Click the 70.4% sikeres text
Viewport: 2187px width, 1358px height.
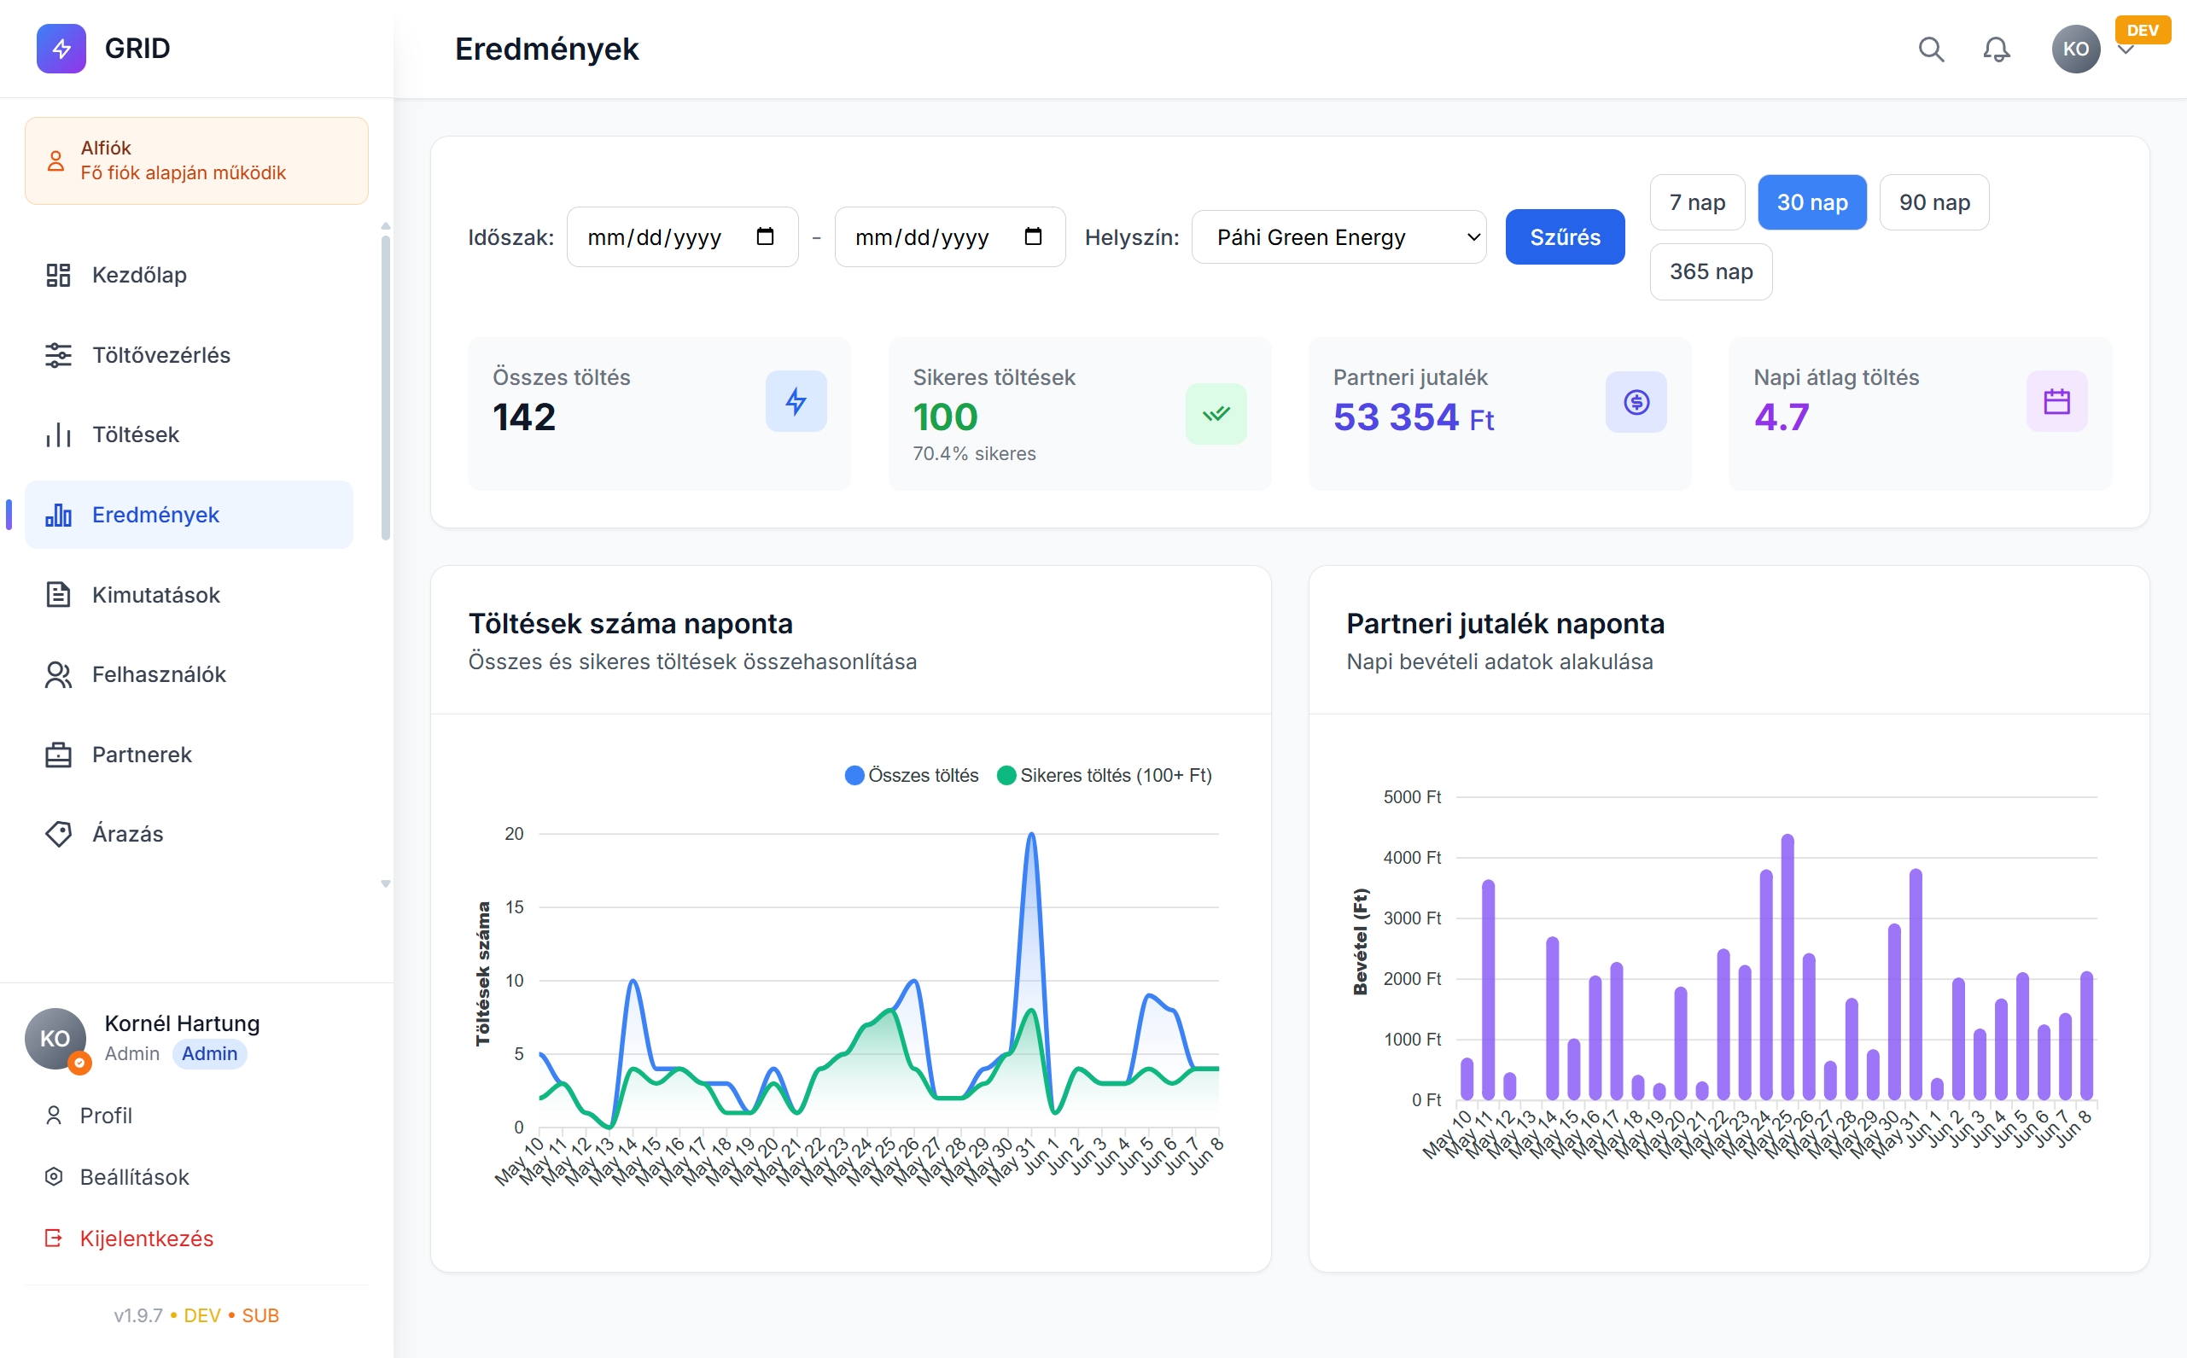coord(975,453)
